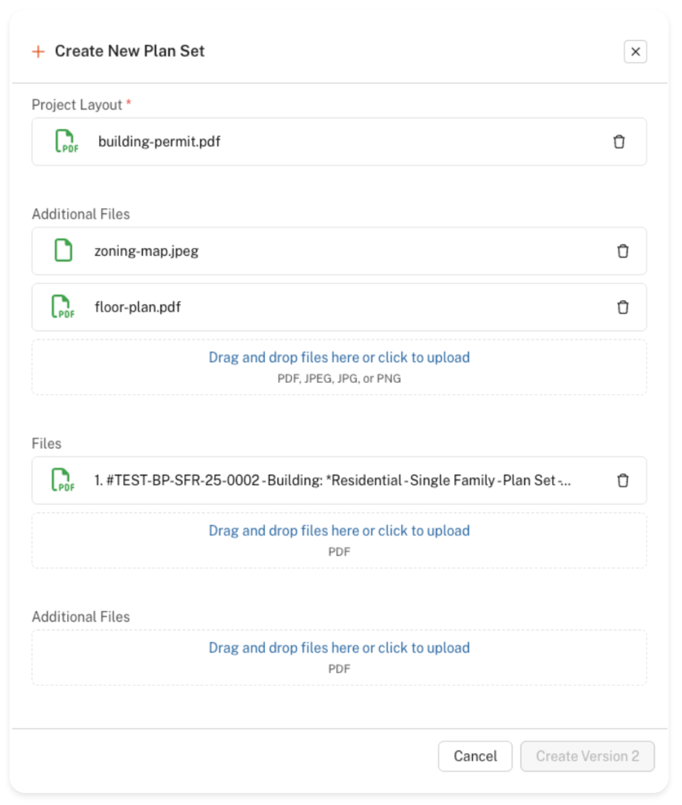Remove zoning-map.jpeg using its trash icon
This screenshot has width=682, height=805.
622,251
